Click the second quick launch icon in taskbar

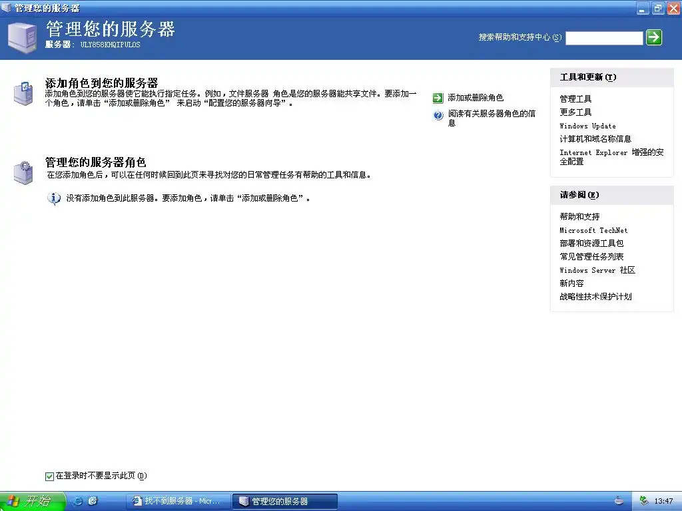point(93,501)
